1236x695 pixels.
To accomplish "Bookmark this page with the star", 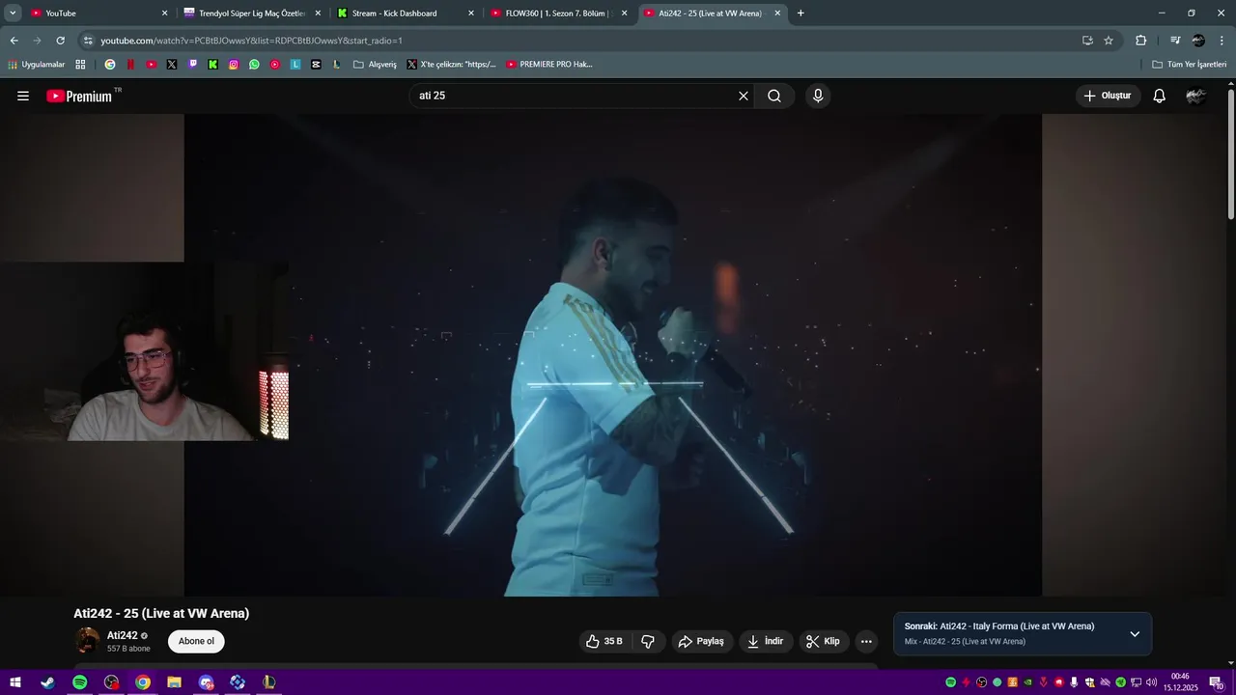I will pyautogui.click(x=1109, y=41).
